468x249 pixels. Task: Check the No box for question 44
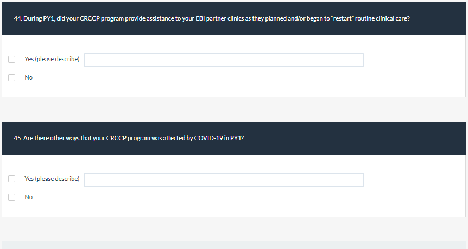pyautogui.click(x=12, y=77)
